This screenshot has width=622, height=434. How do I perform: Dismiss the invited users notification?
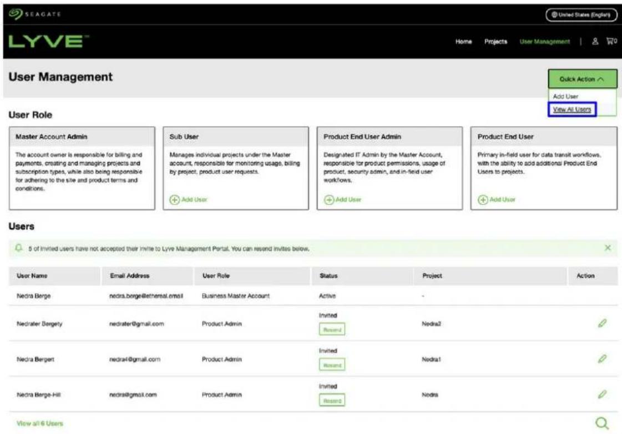click(x=608, y=248)
